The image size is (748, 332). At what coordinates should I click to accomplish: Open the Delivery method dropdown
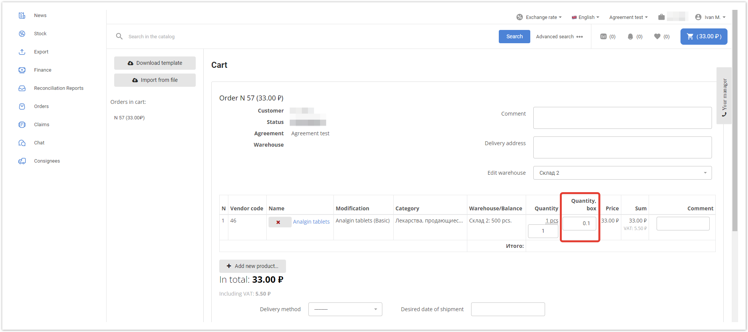tap(345, 309)
